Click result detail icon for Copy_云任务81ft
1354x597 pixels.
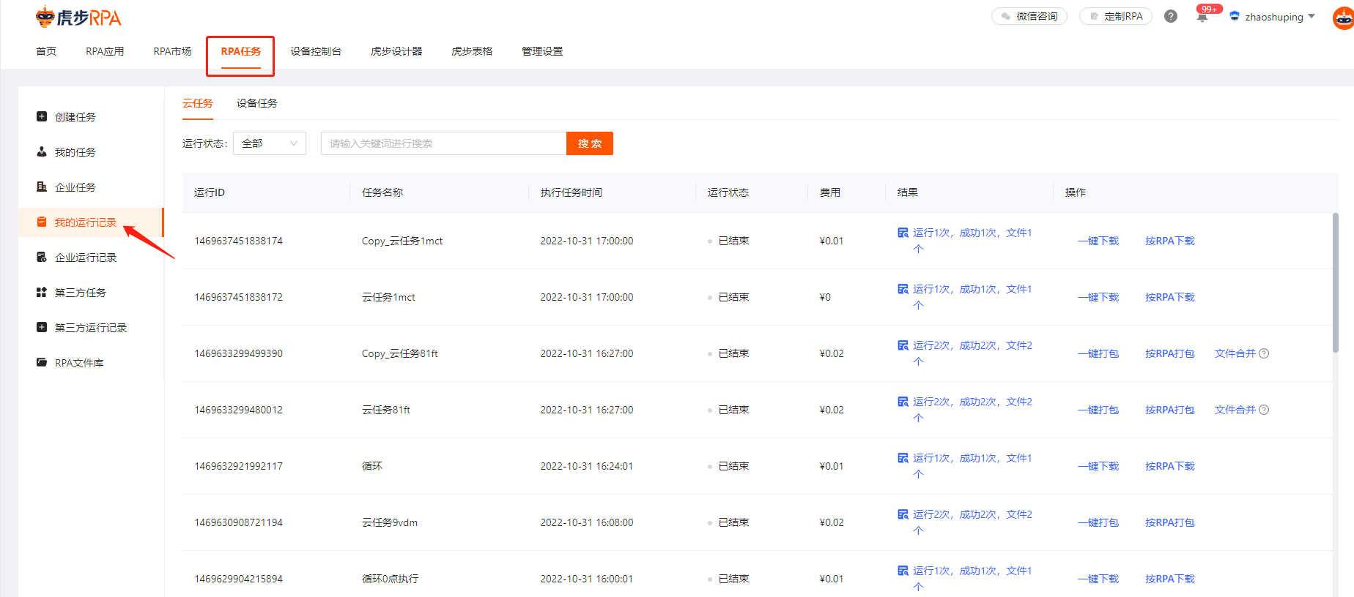(x=903, y=345)
